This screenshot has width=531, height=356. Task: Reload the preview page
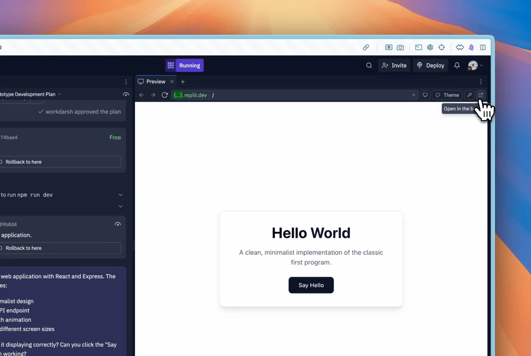click(165, 95)
